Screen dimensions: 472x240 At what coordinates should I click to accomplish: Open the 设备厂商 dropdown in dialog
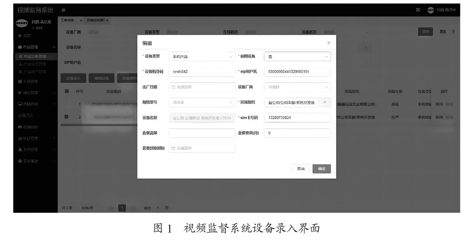click(297, 87)
